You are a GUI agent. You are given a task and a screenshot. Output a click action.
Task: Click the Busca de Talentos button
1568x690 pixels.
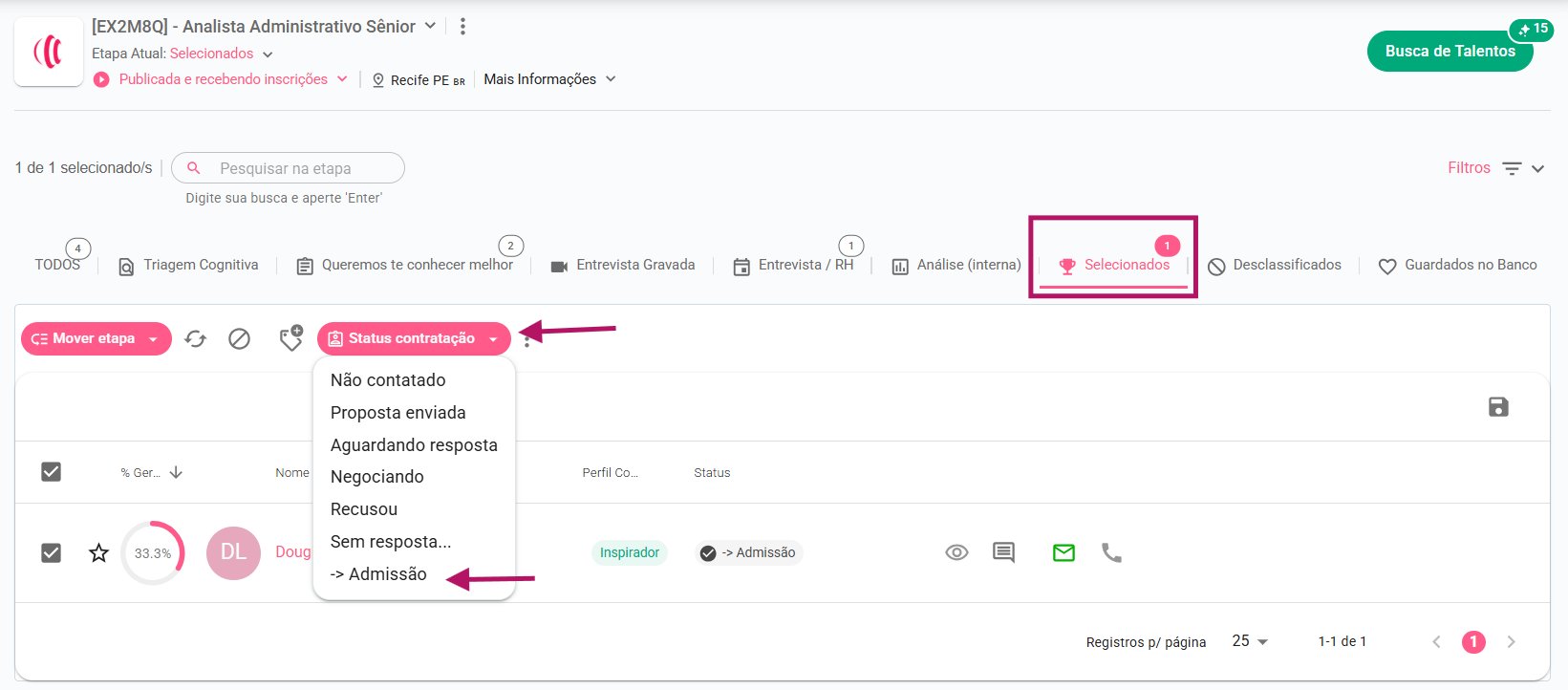[1450, 52]
